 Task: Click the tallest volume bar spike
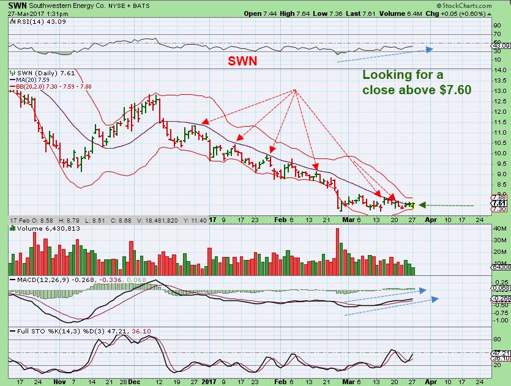[x=337, y=249]
